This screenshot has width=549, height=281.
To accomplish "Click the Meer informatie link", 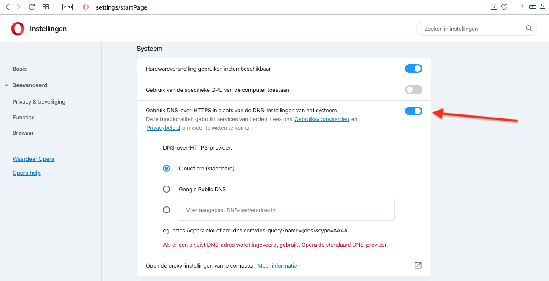I will coord(277,265).
